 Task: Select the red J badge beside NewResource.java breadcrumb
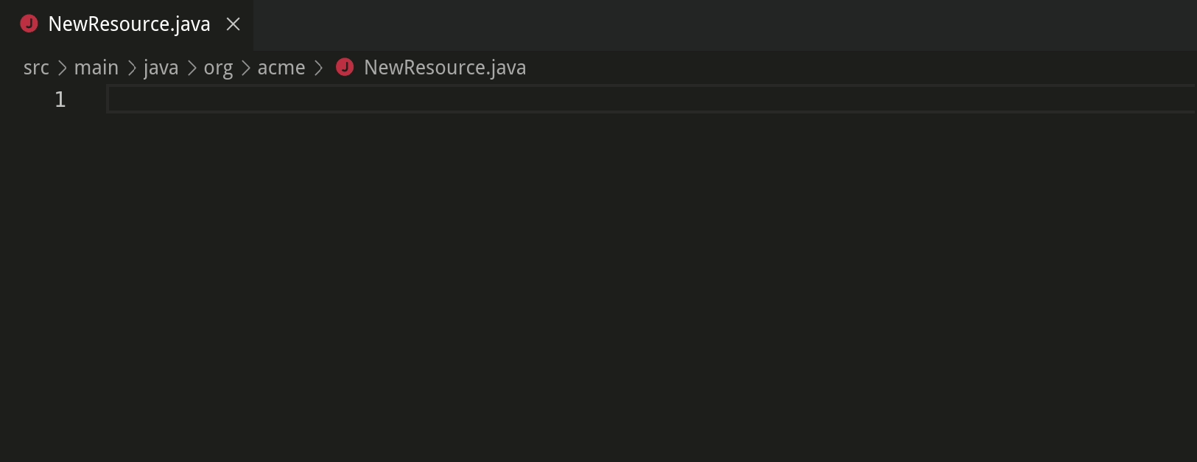click(x=345, y=67)
